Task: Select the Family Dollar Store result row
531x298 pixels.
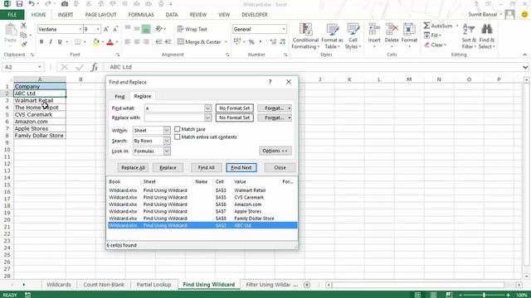Action: pyautogui.click(x=202, y=219)
